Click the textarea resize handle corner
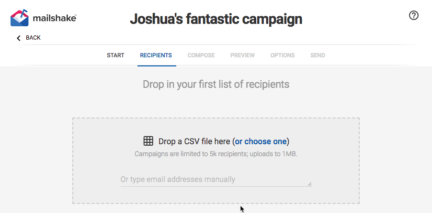Viewport: 432px width, 213px height. point(310,184)
